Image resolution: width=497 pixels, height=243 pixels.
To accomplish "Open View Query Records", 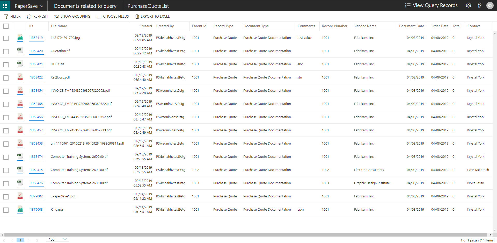I will 431,5.
